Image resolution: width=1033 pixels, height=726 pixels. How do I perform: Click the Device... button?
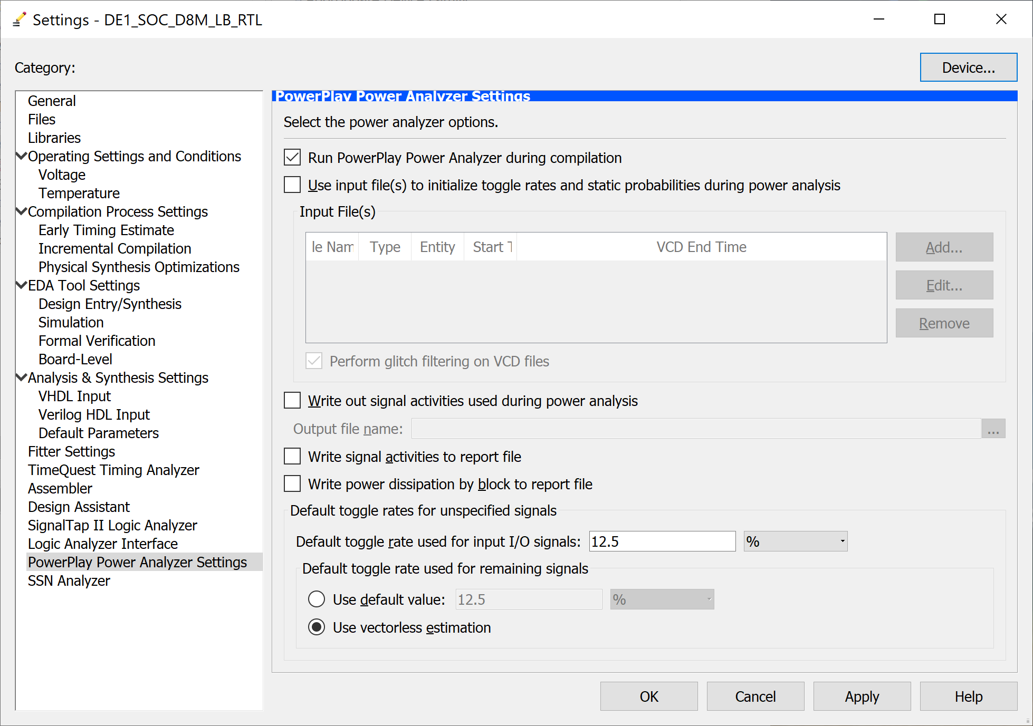968,67
